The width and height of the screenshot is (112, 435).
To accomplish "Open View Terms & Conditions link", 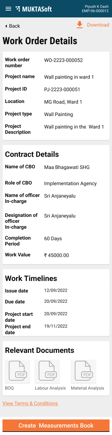I will click(x=30, y=403).
